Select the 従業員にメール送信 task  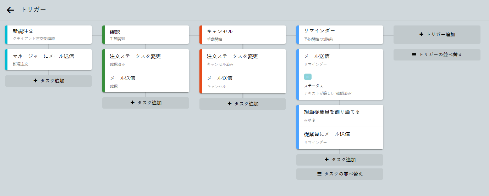pos(340,138)
